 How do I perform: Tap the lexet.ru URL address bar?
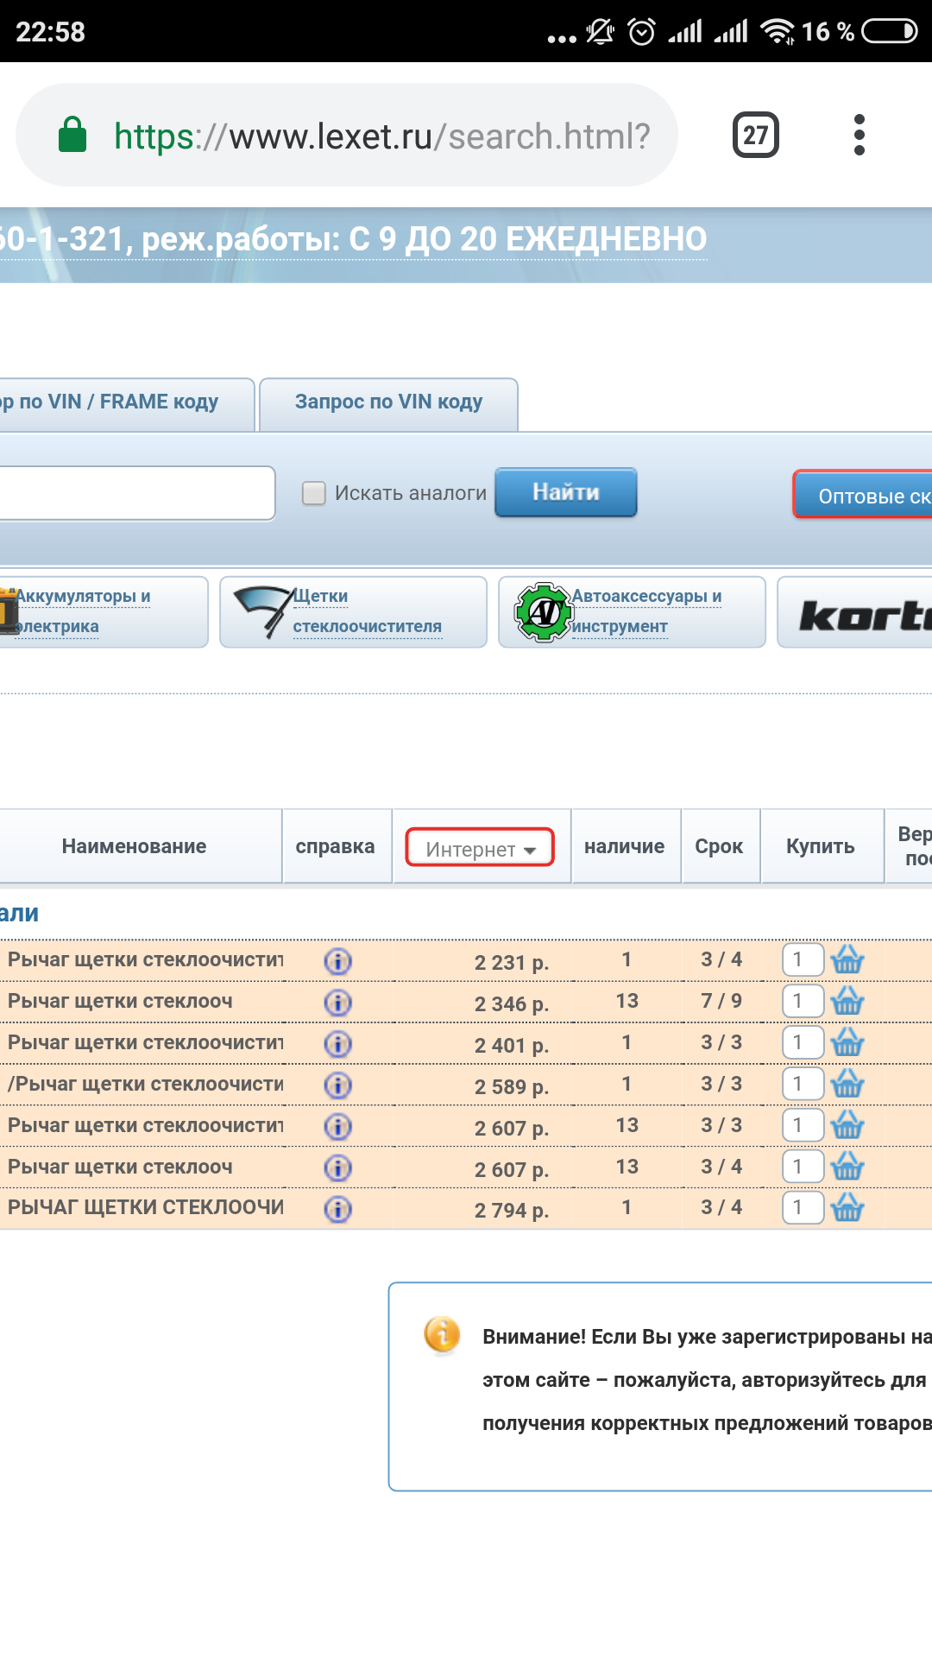(380, 136)
